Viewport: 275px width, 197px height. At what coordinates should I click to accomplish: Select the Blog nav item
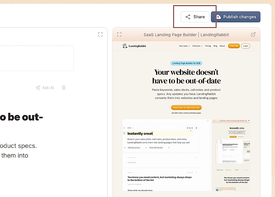[215, 46]
